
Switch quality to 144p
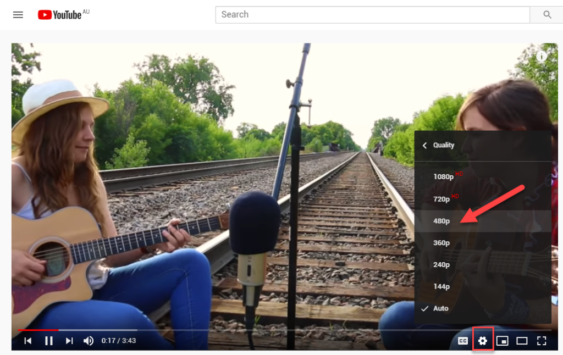[483, 286]
